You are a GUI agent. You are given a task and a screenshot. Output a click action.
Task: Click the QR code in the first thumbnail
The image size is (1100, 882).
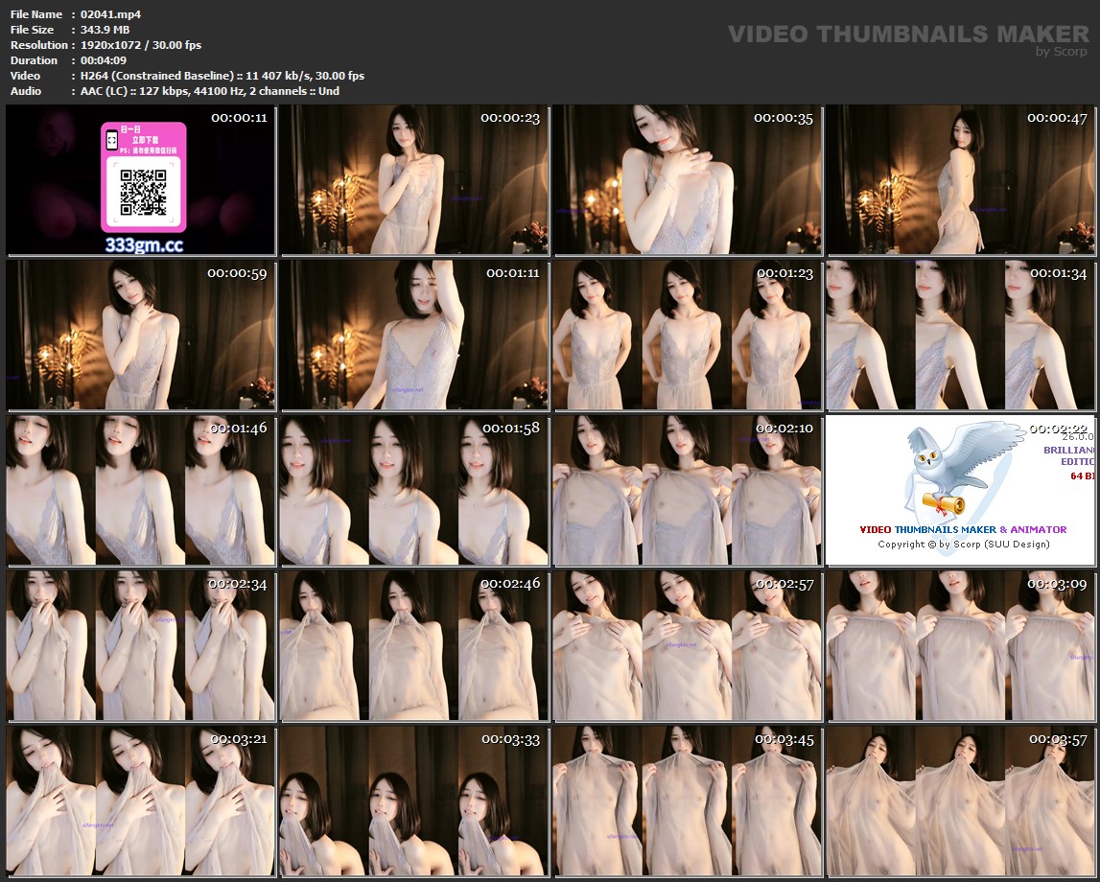[143, 192]
